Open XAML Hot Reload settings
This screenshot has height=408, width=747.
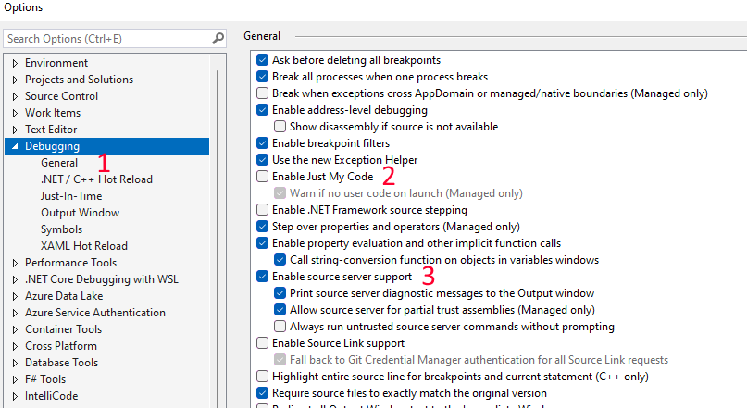pos(84,246)
